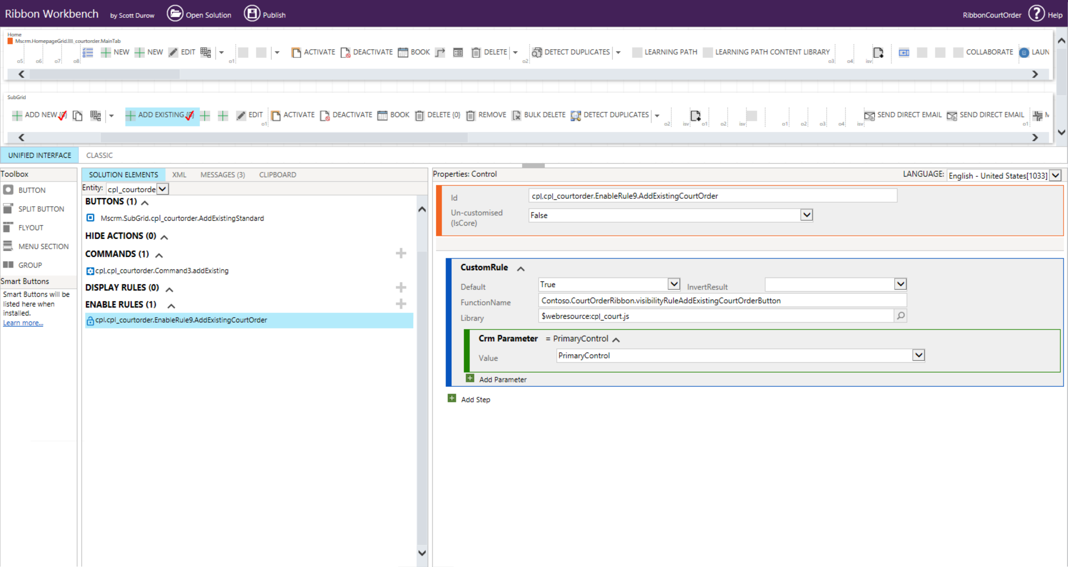Click the Publish save icon

click(252, 14)
